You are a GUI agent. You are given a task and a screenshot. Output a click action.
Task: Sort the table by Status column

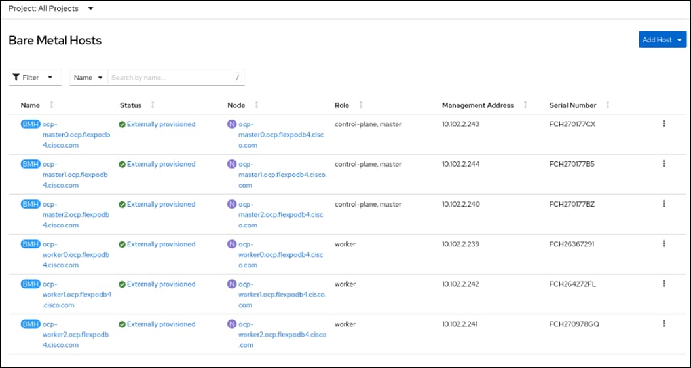pyautogui.click(x=153, y=105)
